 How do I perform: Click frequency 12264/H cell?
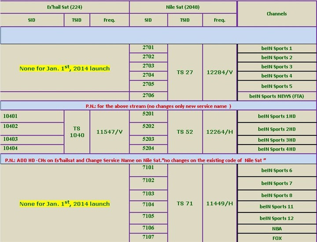(220, 132)
